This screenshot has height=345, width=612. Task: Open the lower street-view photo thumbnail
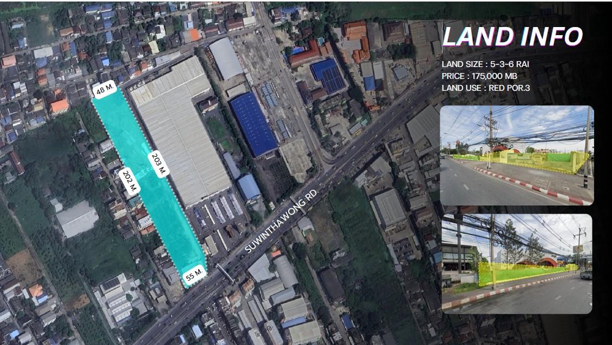click(x=517, y=263)
